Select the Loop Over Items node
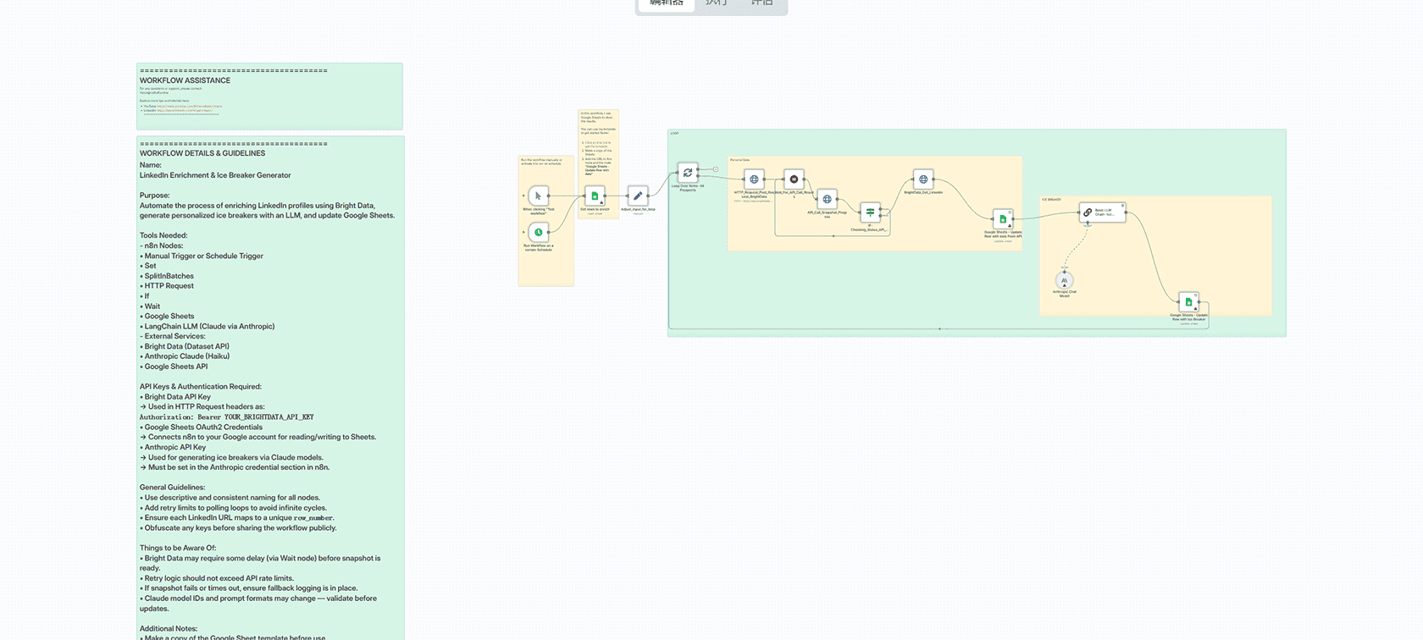This screenshot has height=640, width=1423. pyautogui.click(x=688, y=173)
